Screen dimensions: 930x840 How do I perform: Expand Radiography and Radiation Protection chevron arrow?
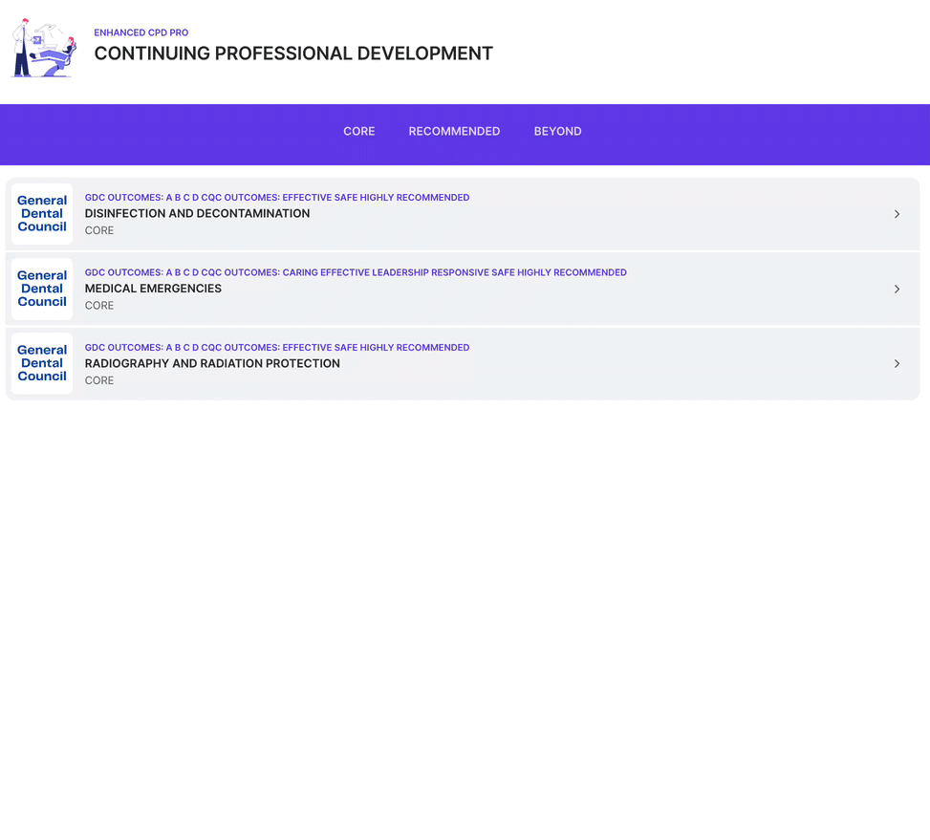pyautogui.click(x=897, y=363)
